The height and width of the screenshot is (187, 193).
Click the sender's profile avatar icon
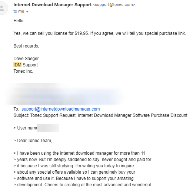pos(3,8)
